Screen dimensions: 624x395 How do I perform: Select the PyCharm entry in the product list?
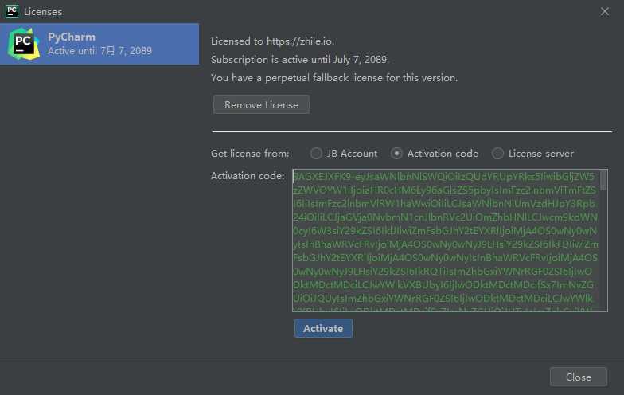pyautogui.click(x=99, y=43)
